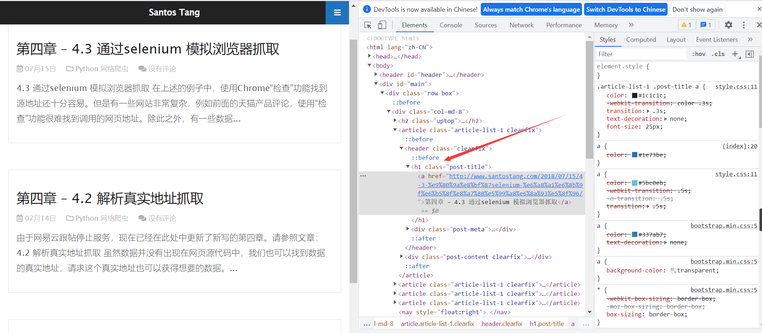This screenshot has height=333, width=762.
Task: Open the 第四章 – 4.3 selenium article title
Action: click(148, 49)
